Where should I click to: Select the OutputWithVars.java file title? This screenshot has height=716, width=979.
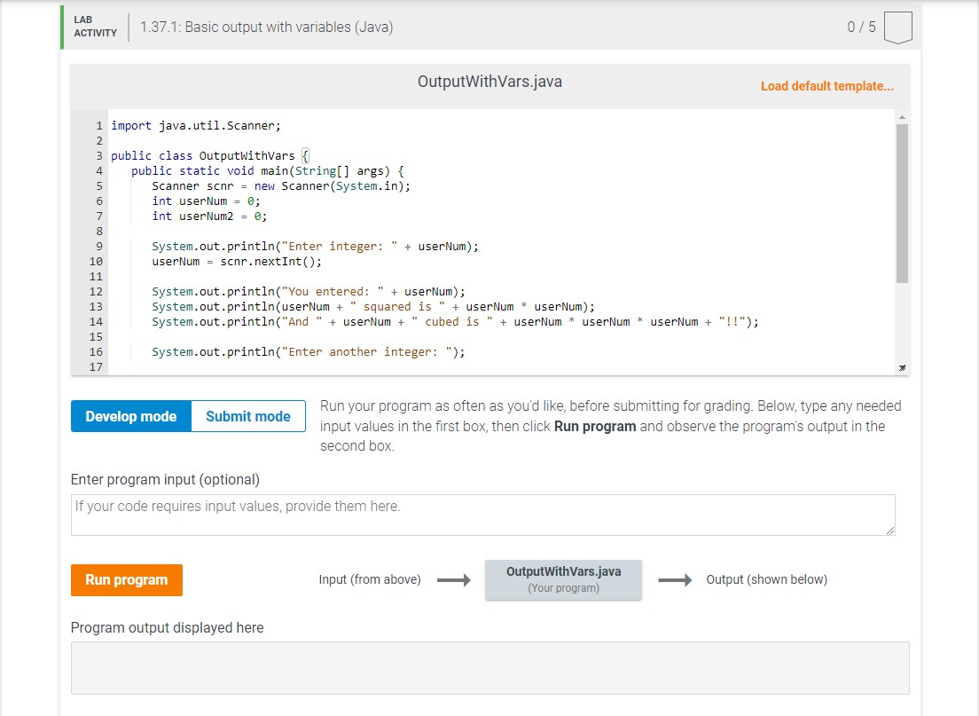coord(489,81)
